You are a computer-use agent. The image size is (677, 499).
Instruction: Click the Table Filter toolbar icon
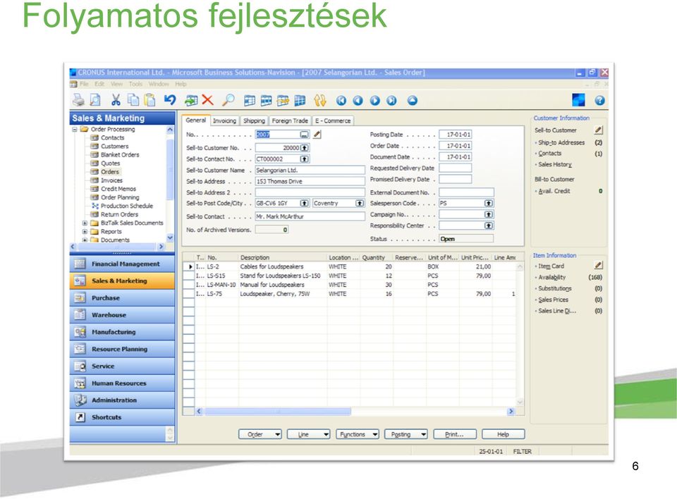coord(267,101)
